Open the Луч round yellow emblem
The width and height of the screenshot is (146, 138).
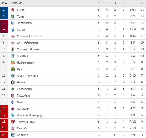click(13, 69)
